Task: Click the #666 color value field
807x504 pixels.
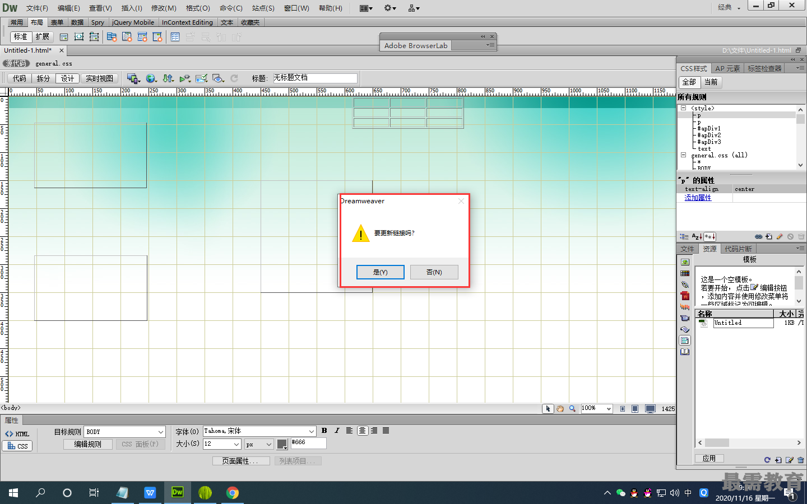Action: pos(308,443)
